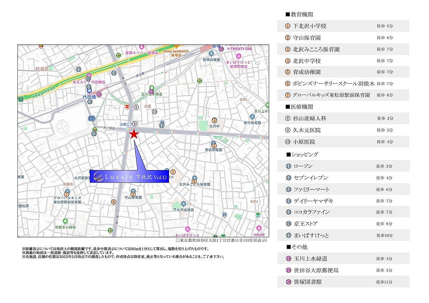Click map marker 17 in the upper-left map area
The image size is (429, 303).
78,69
